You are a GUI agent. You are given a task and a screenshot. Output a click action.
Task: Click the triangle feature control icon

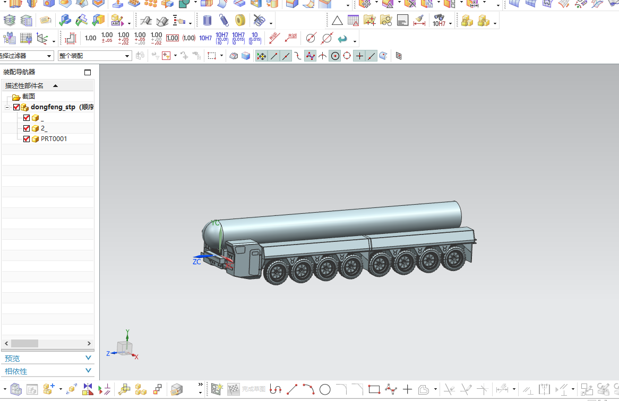(337, 21)
